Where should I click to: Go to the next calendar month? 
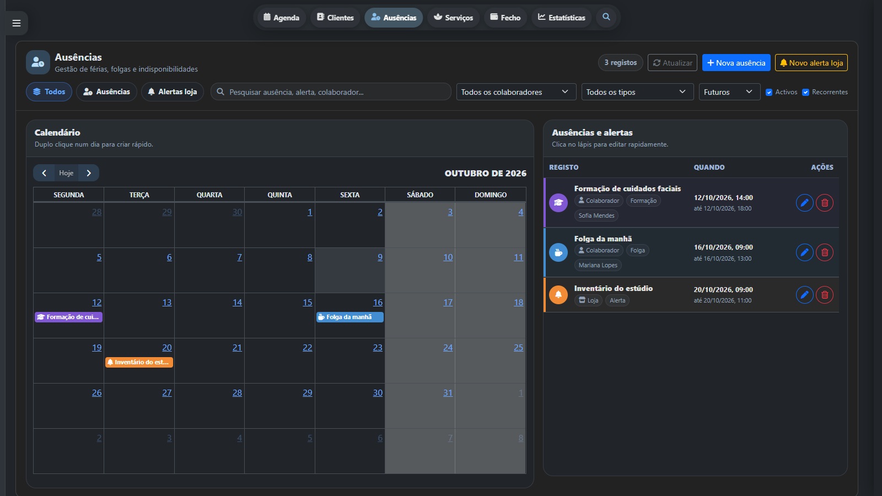pos(89,173)
